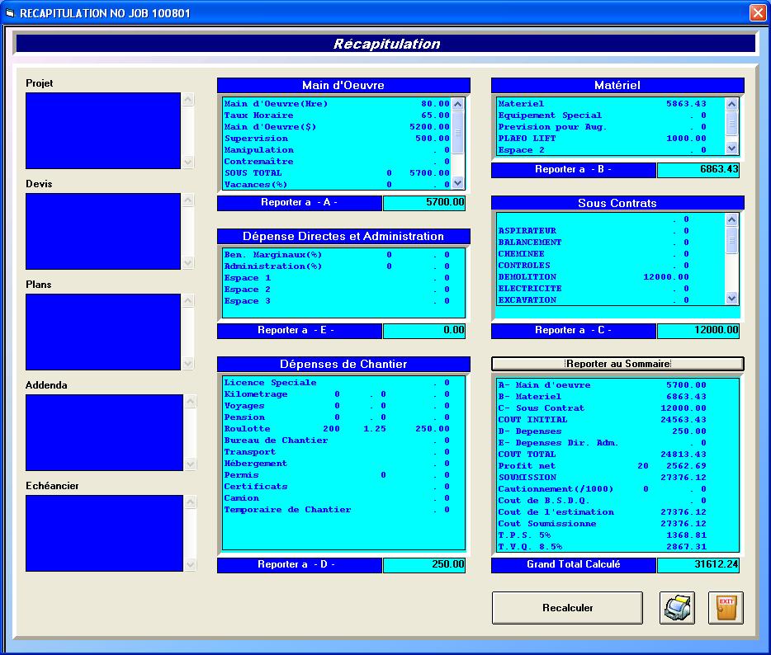Click inside the Projet text box
Viewport: 771px width, 655px height.
click(103, 130)
